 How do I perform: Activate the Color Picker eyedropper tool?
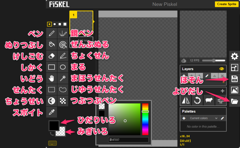click(x=52, y=112)
